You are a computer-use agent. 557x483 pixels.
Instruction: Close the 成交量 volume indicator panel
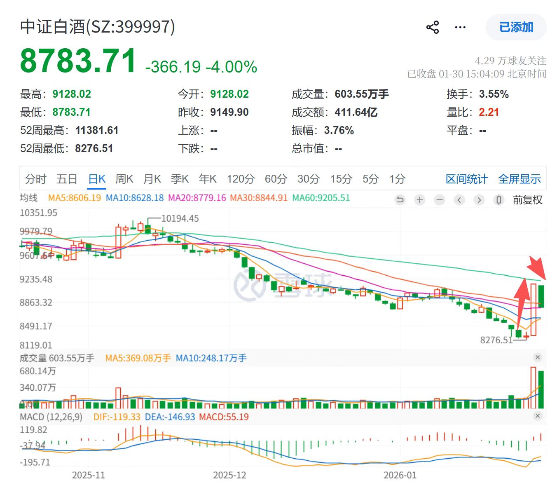[x=538, y=357]
